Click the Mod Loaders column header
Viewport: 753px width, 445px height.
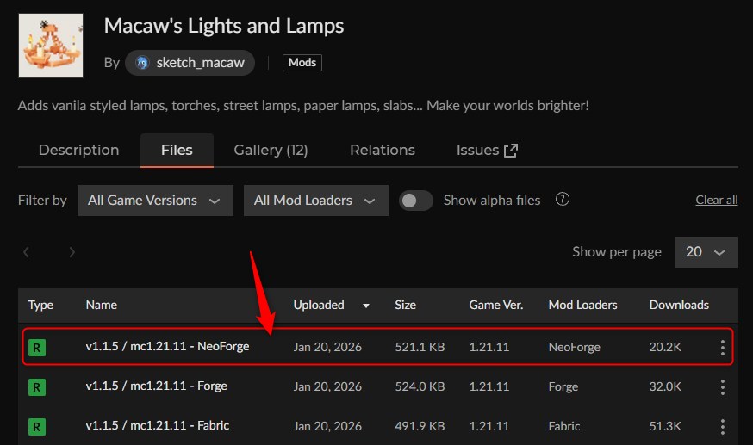pos(582,305)
